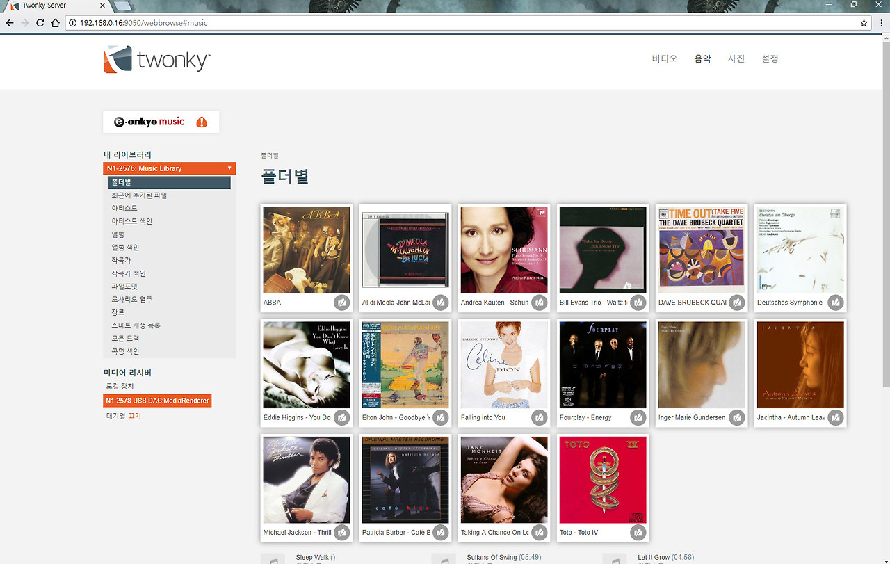Open the 비디오 section
890x564 pixels.
665,59
